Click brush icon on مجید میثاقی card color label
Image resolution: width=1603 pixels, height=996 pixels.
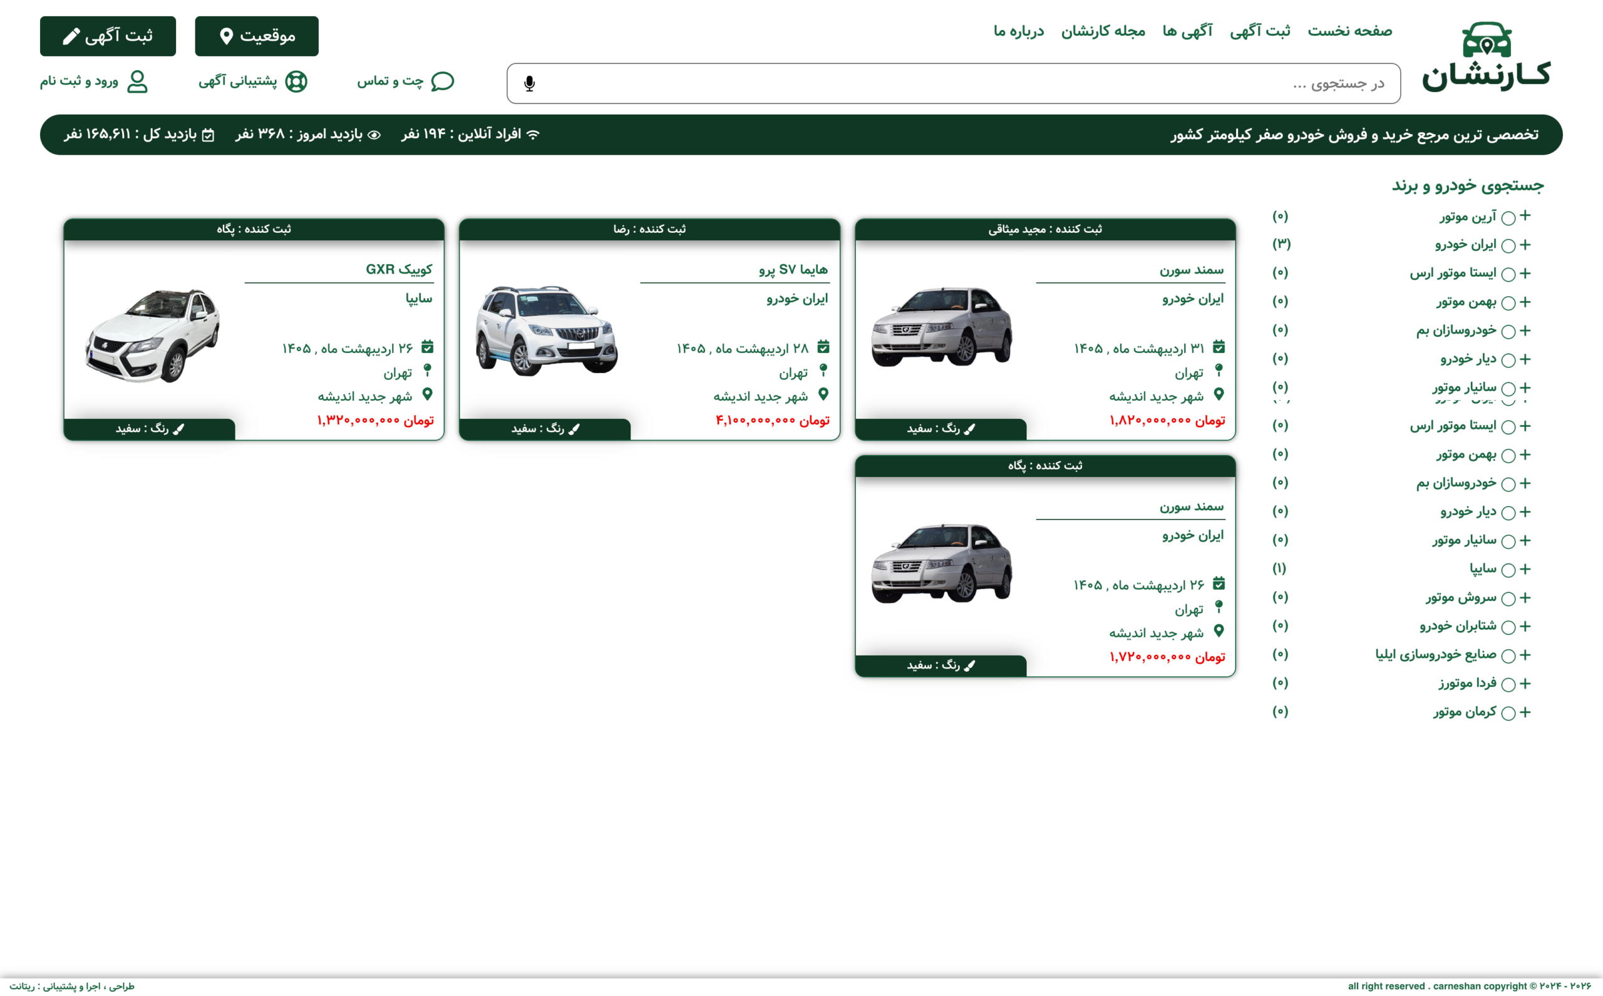(x=969, y=429)
